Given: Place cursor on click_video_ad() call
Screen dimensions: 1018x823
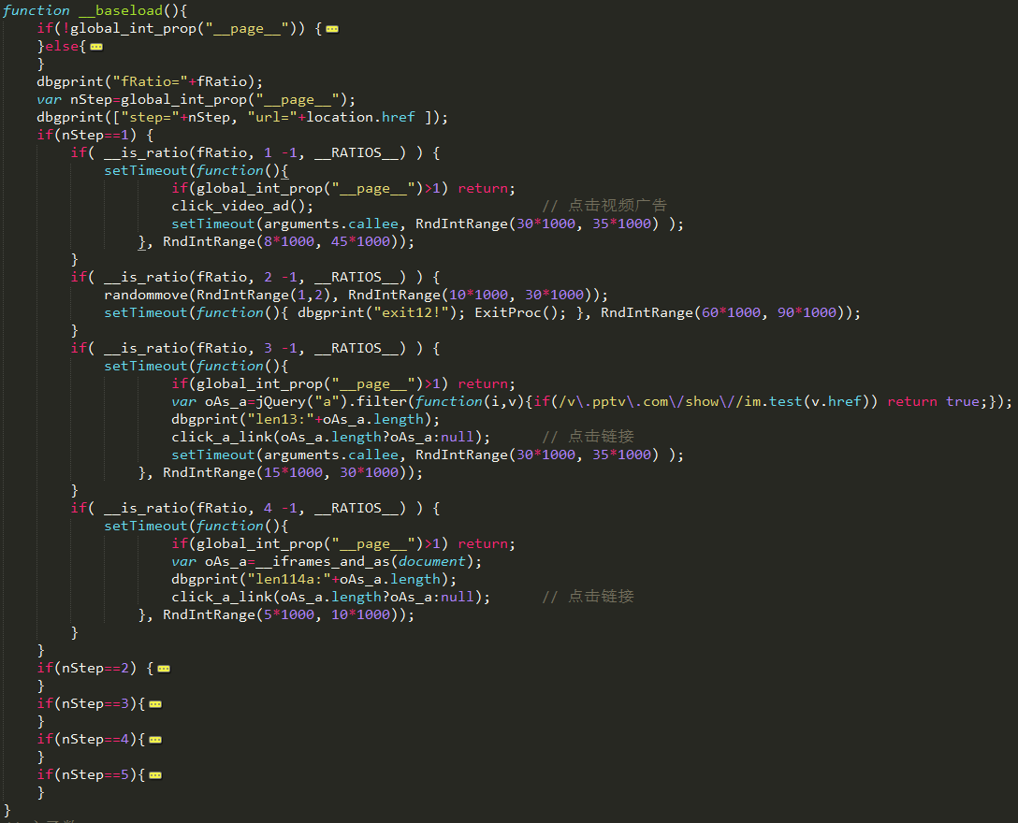Looking at the screenshot, I should pyautogui.click(x=242, y=206).
